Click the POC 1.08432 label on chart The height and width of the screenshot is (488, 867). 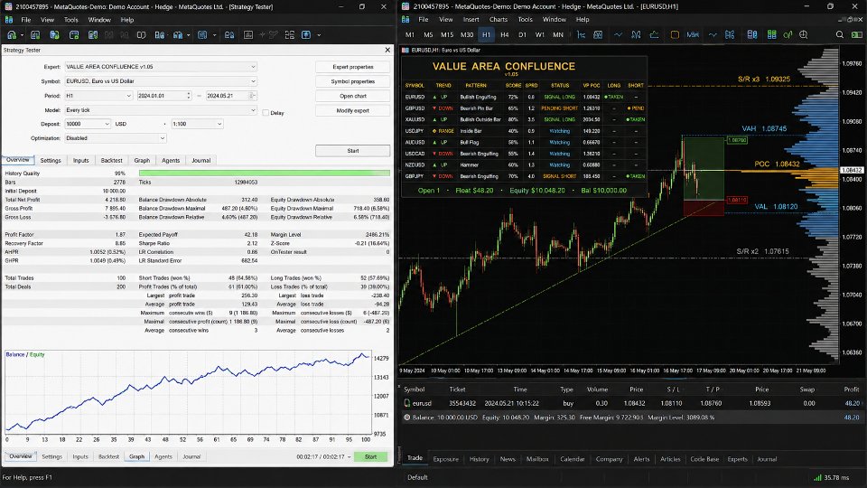(x=777, y=164)
